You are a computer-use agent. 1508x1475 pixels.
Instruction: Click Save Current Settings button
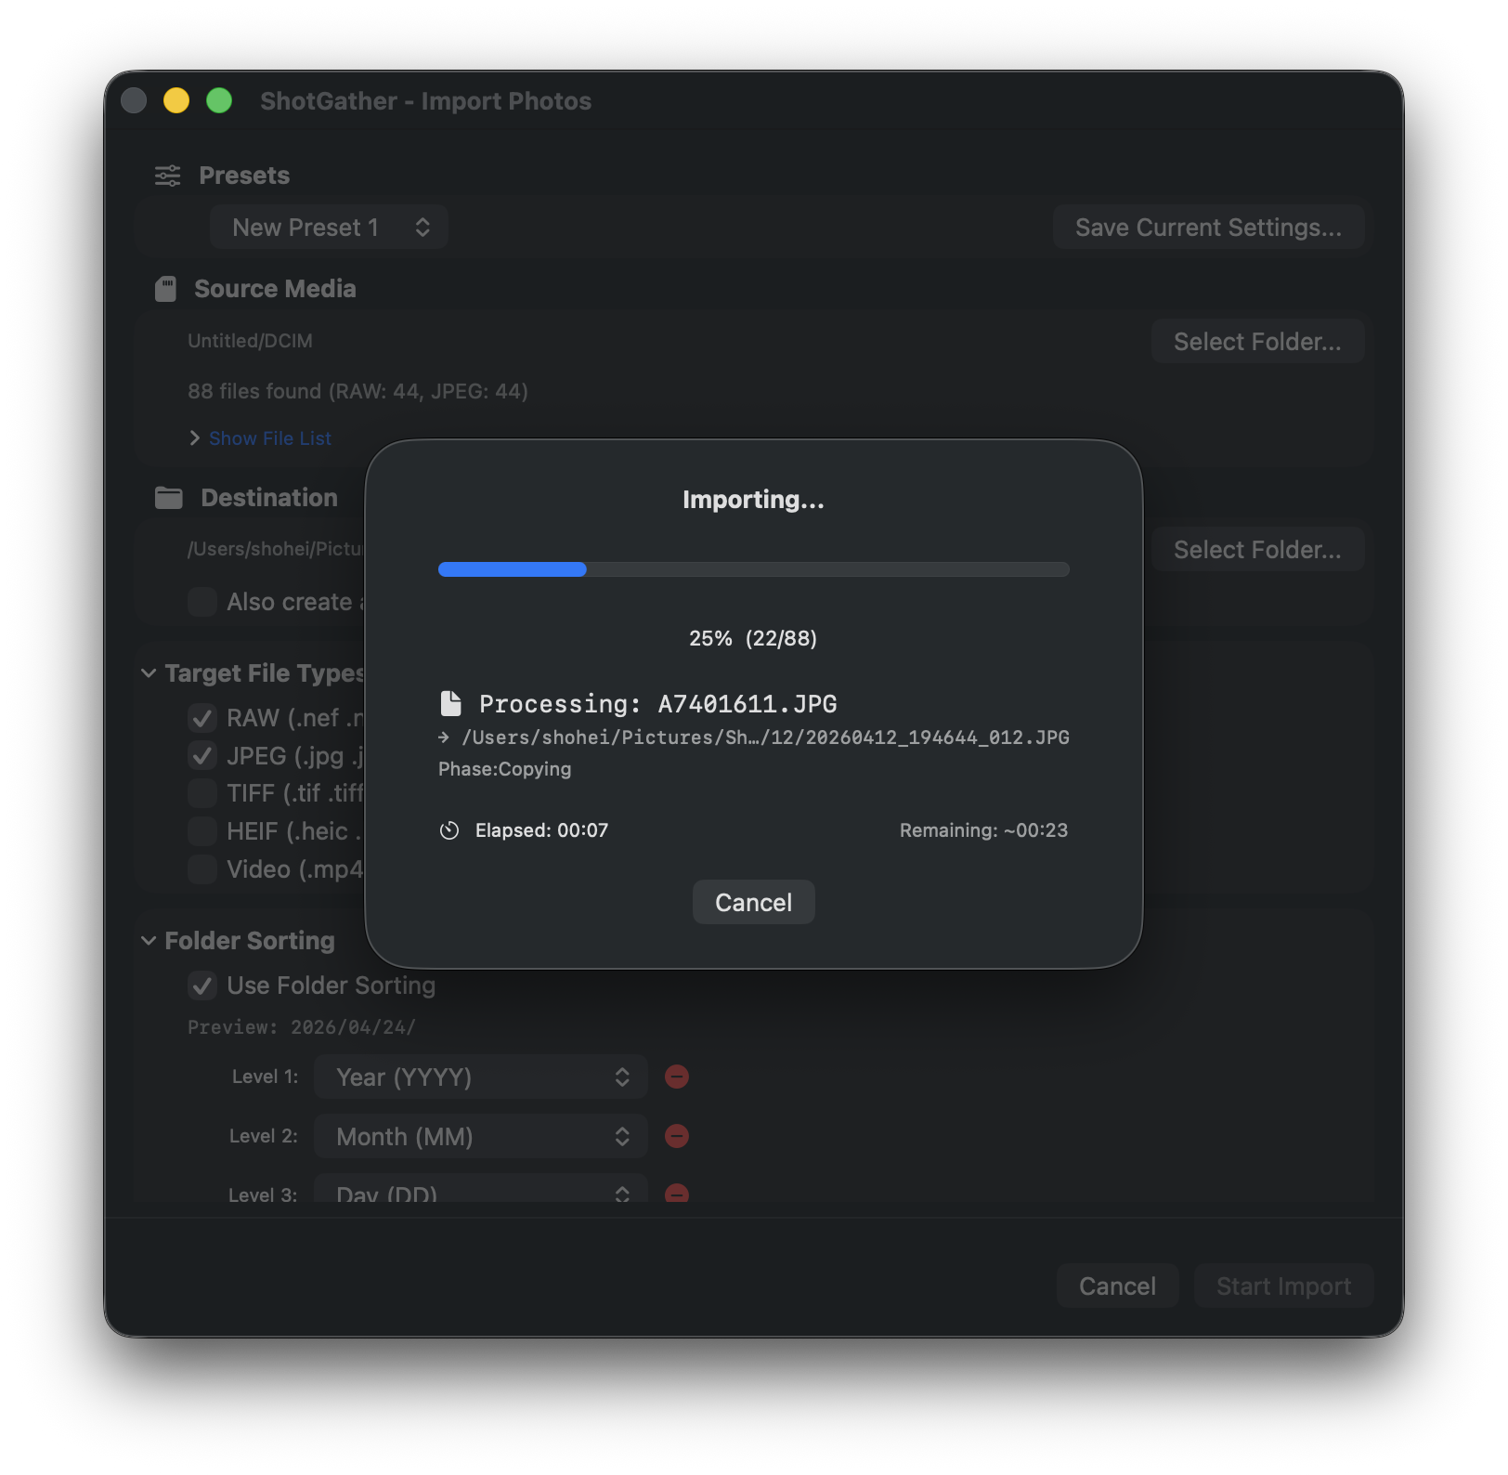1207,228
